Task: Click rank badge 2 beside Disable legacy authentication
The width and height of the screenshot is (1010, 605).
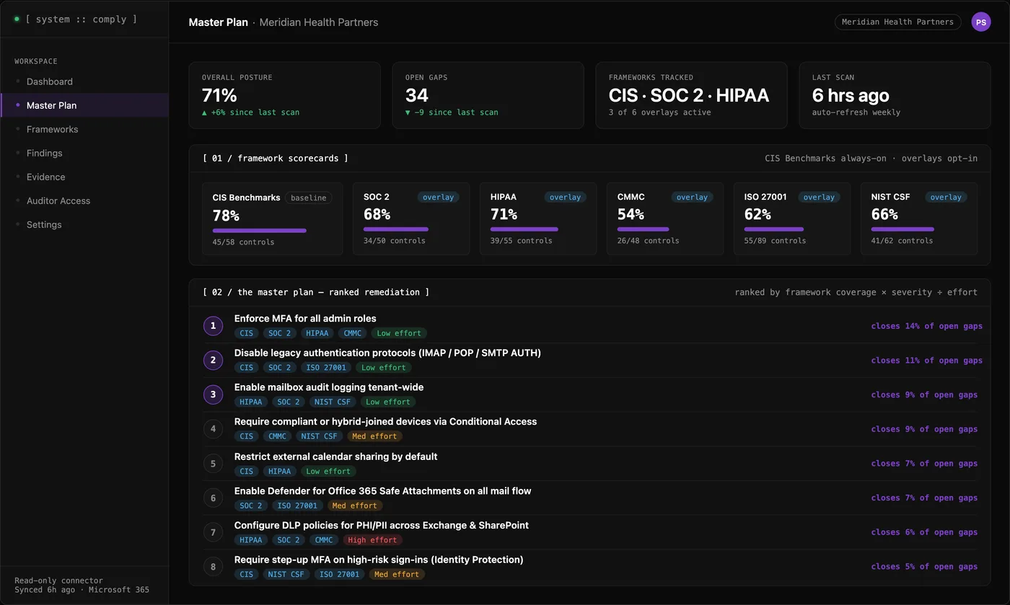Action: pyautogui.click(x=213, y=361)
